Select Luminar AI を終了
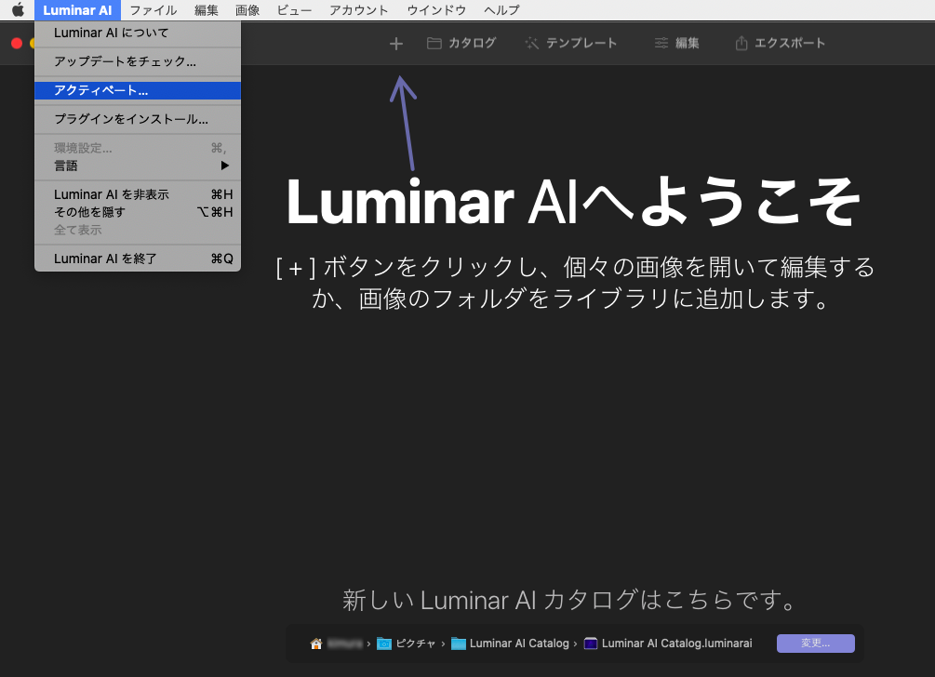The height and width of the screenshot is (677, 935). click(x=138, y=259)
